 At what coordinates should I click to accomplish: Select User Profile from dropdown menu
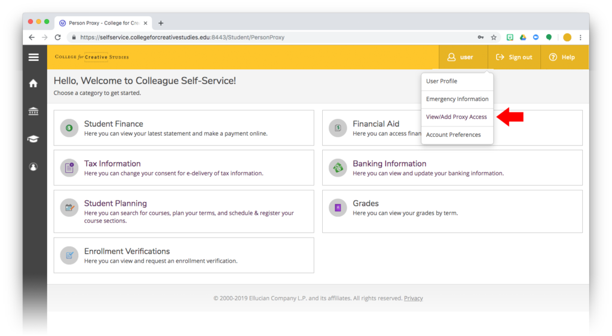tap(442, 81)
